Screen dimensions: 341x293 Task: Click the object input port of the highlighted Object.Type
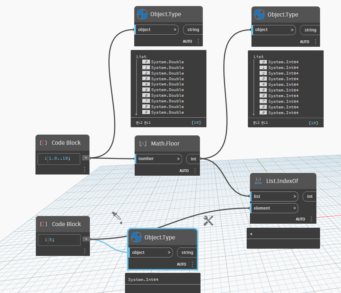(151, 253)
